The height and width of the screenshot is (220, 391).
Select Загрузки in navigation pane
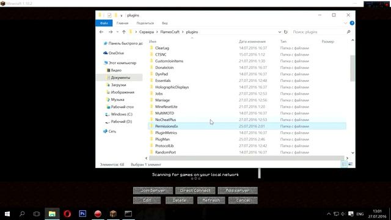(x=118, y=85)
